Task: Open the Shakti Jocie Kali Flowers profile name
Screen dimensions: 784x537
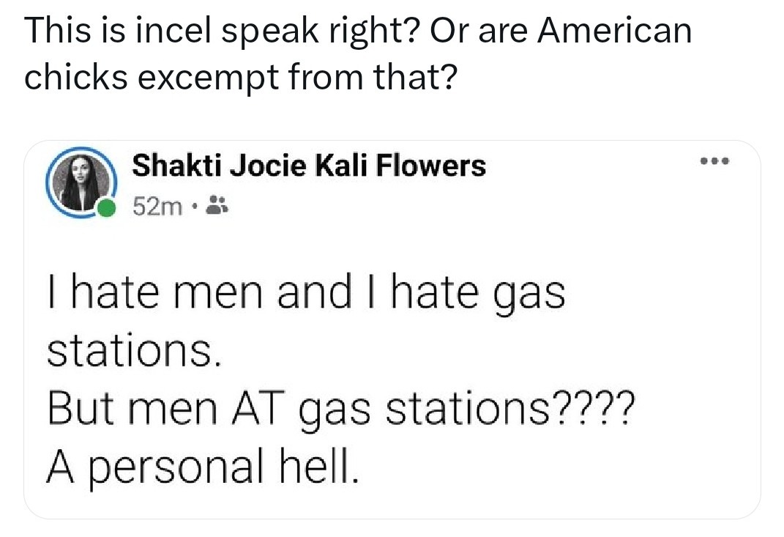Action: 308,166
